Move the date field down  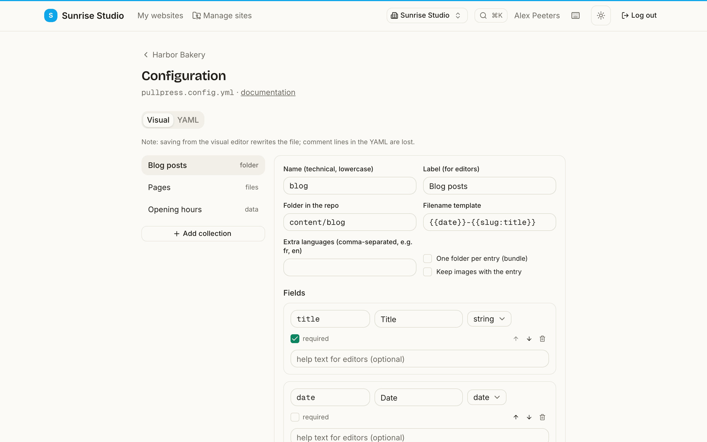pyautogui.click(x=529, y=417)
